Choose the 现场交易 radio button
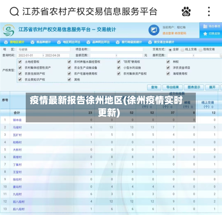The height and width of the screenshot is (215, 222). [x=201, y=50]
